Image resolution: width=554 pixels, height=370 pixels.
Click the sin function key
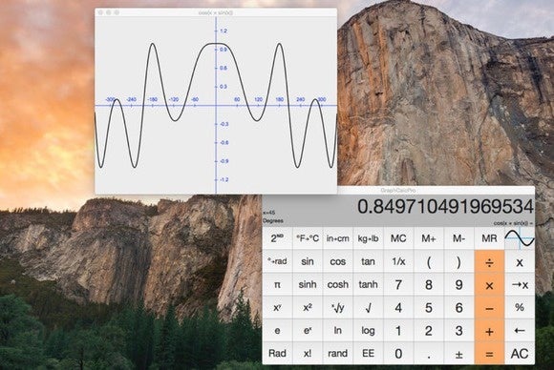[308, 261]
